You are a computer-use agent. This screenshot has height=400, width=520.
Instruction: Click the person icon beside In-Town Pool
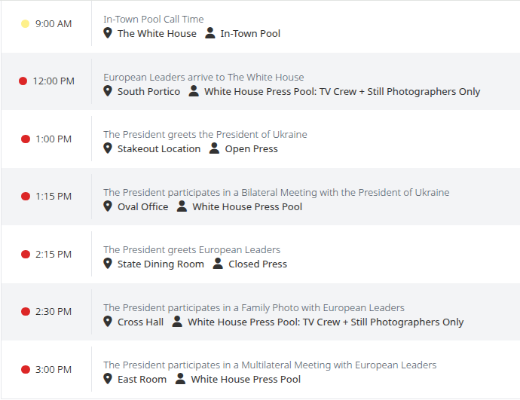click(210, 33)
